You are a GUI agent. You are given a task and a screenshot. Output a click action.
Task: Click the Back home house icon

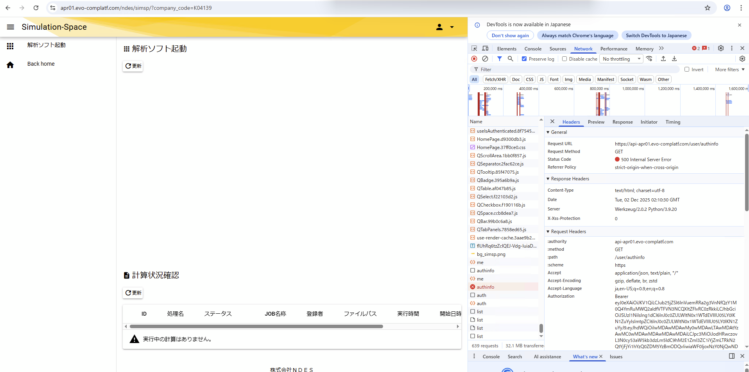[11, 65]
